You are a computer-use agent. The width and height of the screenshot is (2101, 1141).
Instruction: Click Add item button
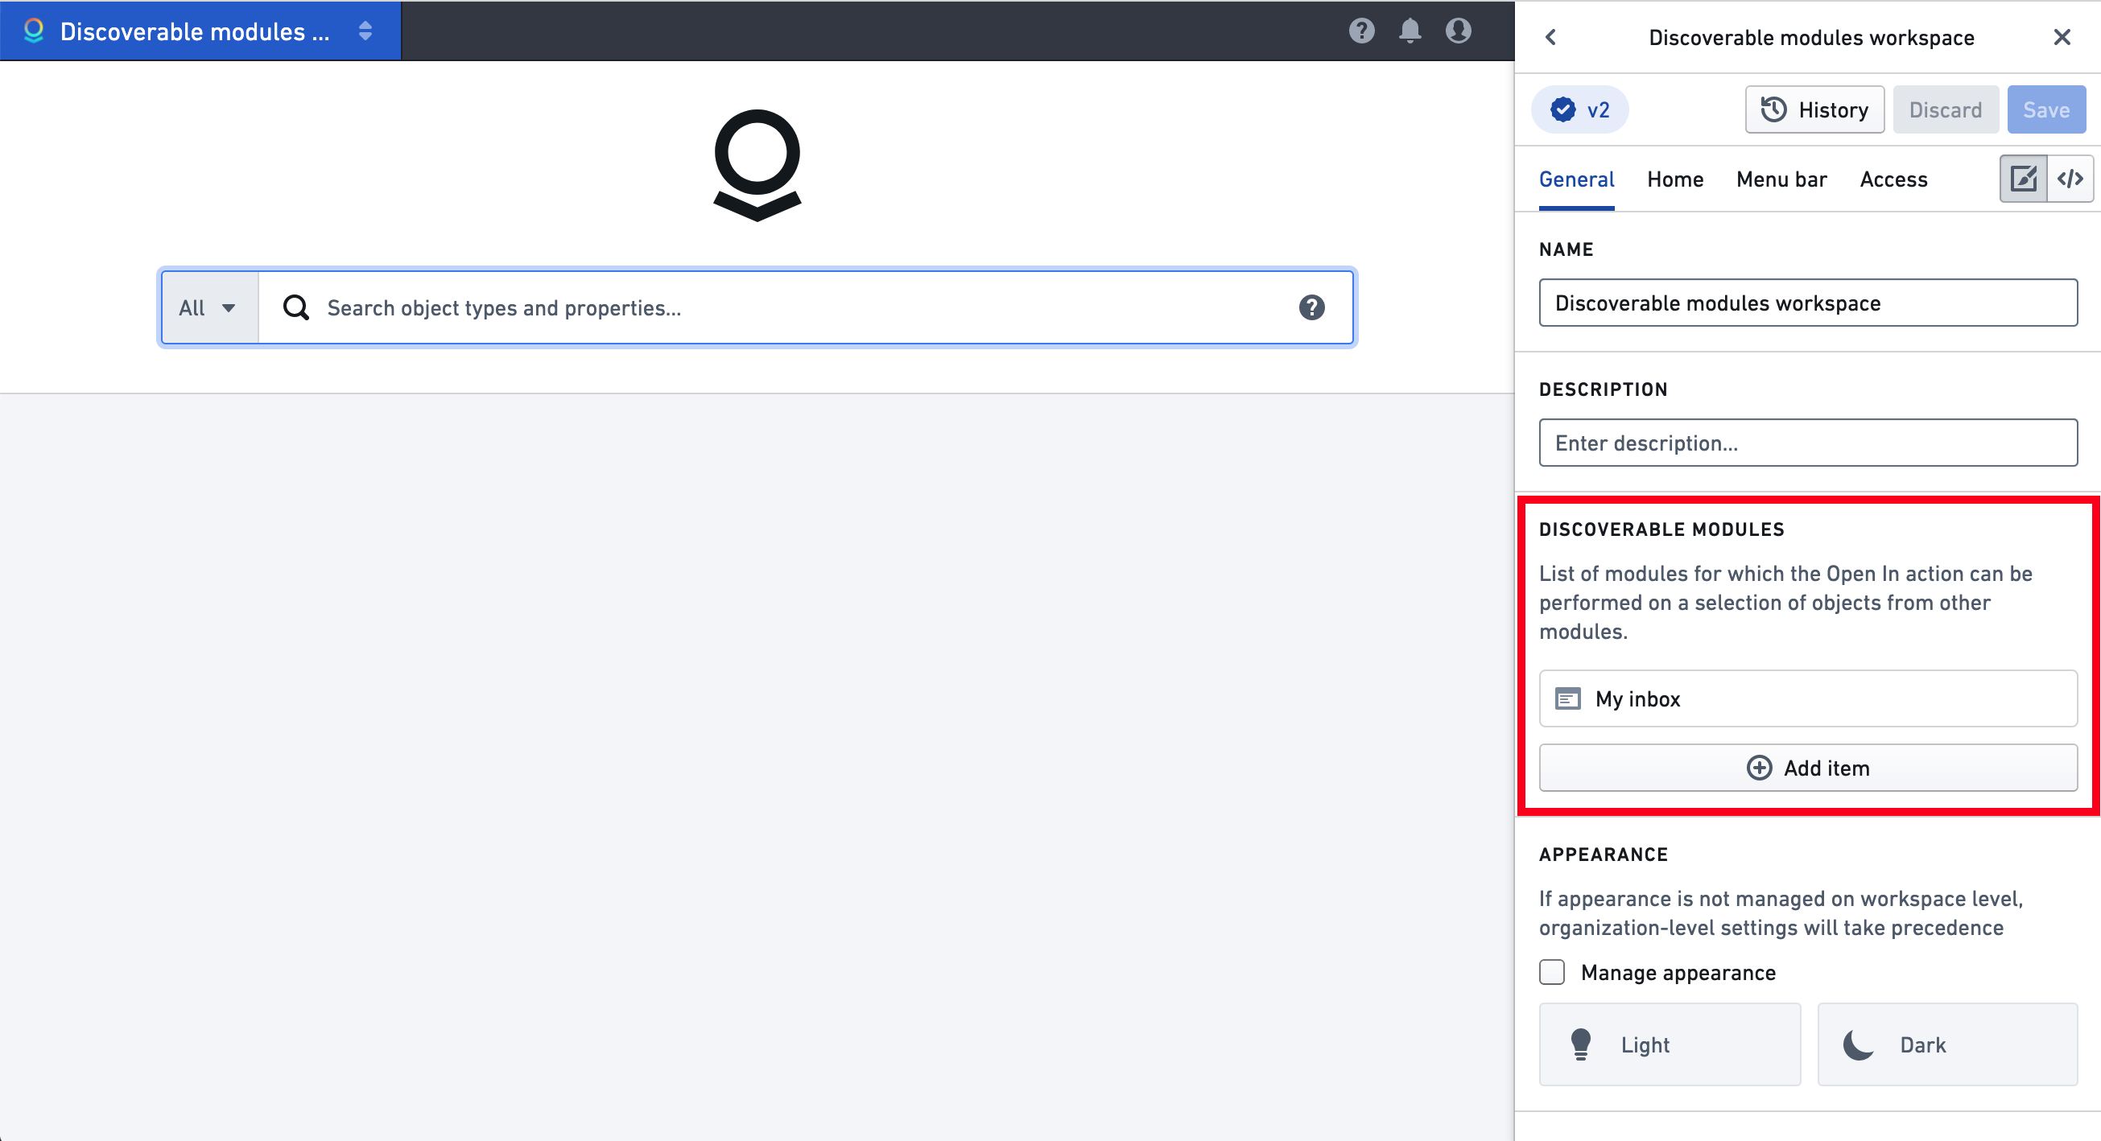coord(1808,768)
